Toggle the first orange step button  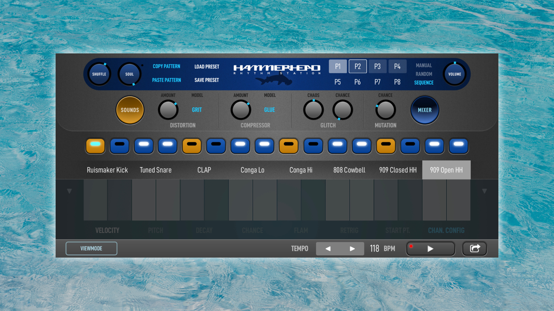(95, 146)
